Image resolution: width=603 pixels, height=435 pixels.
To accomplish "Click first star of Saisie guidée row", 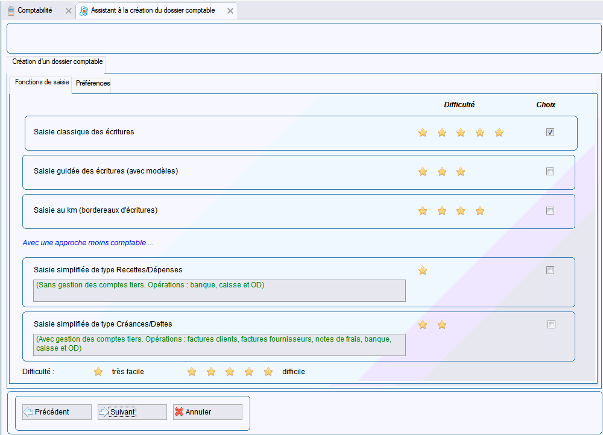I will [423, 172].
